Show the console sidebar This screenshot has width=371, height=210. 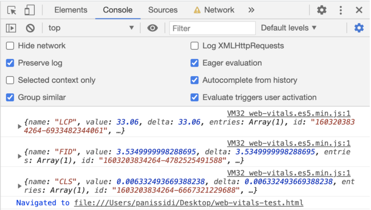coord(11,28)
